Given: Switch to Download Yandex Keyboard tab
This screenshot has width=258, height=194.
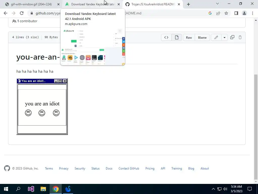Looking at the screenshot, I should click(x=92, y=4).
